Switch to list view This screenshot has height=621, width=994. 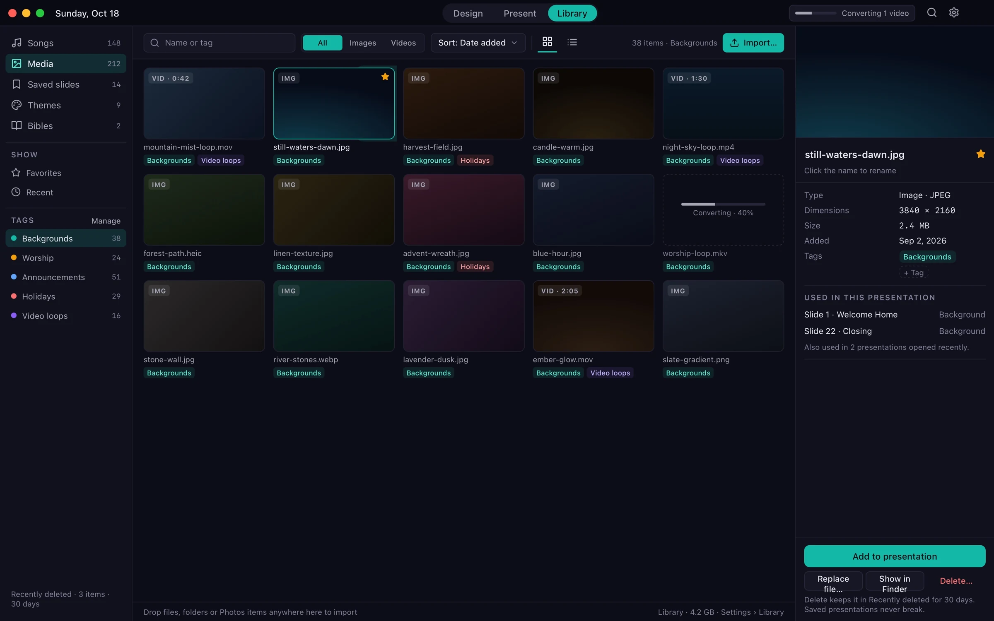click(572, 42)
